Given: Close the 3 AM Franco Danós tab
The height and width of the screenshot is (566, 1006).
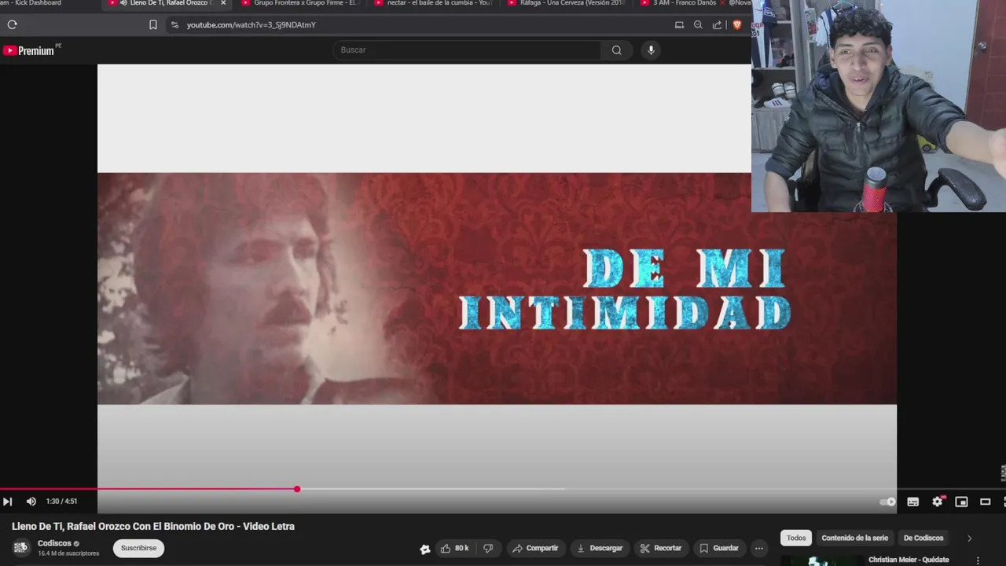Looking at the screenshot, I should [x=723, y=3].
